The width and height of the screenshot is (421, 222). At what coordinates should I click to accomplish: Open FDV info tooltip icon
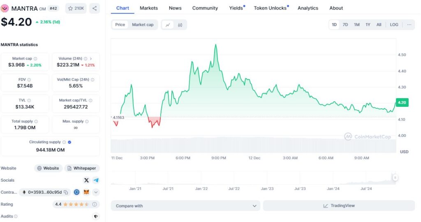29,80
